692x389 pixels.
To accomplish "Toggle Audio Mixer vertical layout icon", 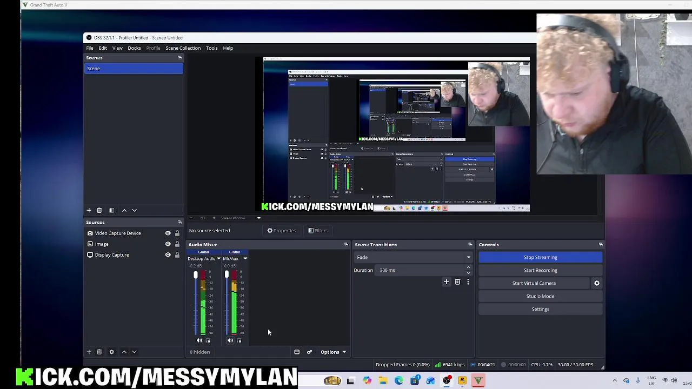I will click(x=297, y=352).
